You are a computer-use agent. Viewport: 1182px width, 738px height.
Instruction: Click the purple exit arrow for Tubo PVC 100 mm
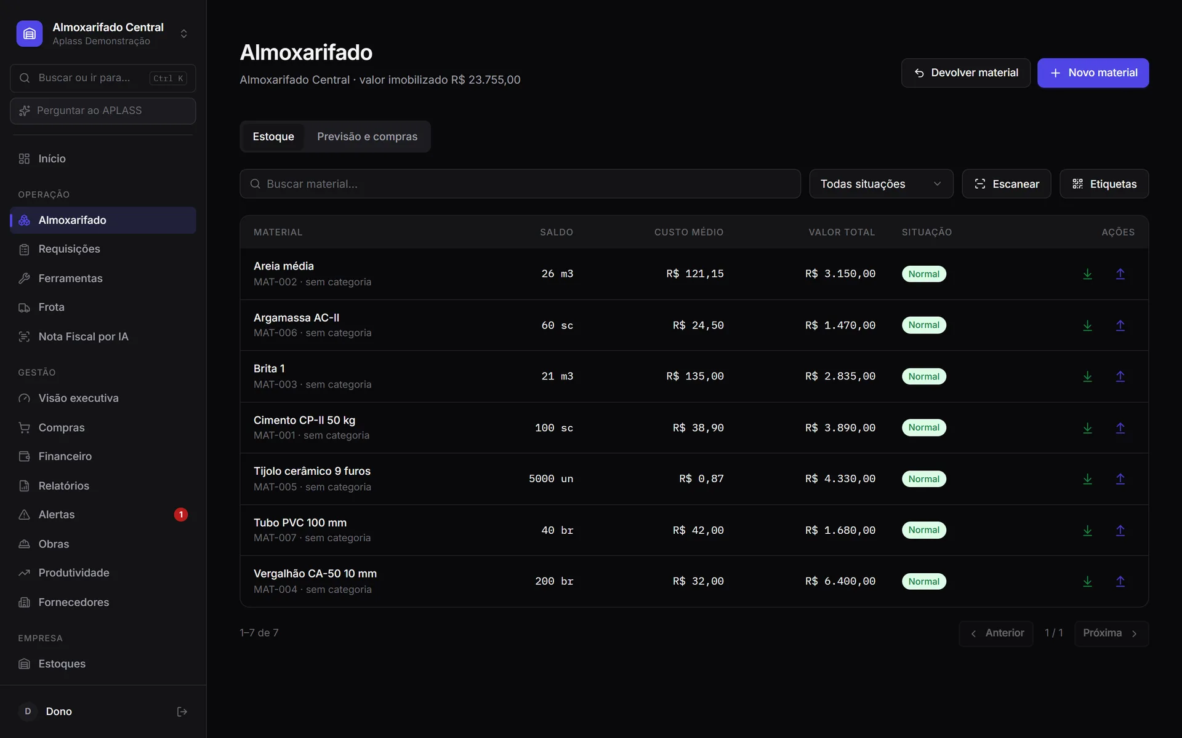pyautogui.click(x=1120, y=530)
